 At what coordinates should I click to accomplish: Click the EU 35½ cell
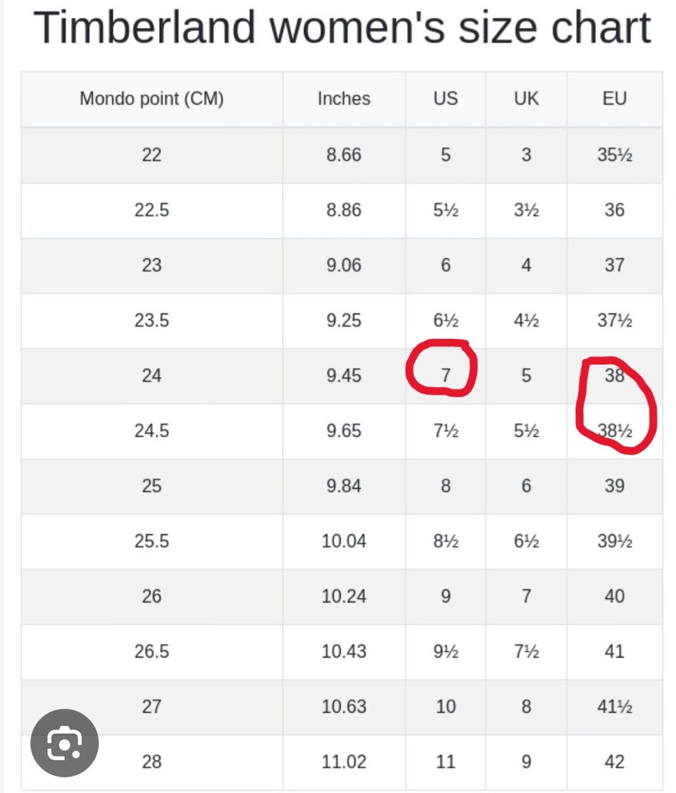615,155
